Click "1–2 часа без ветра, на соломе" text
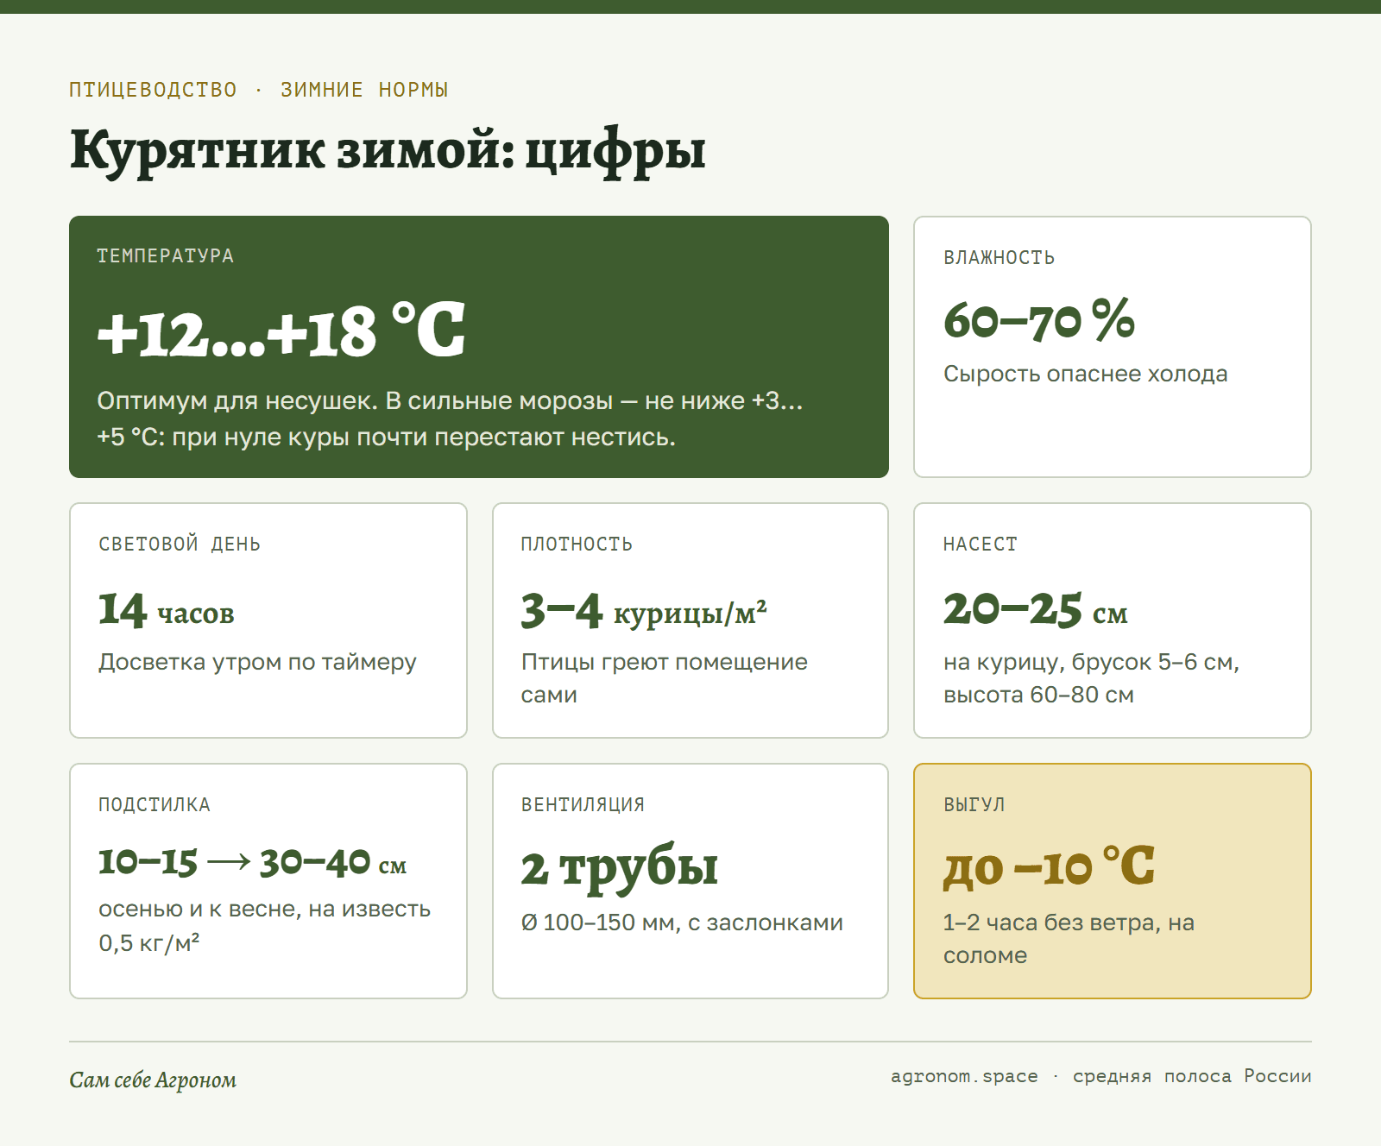 pyautogui.click(x=1069, y=939)
